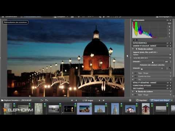Show only the V histogram channel
Image resolution: width=175 pixels, height=131 pixels.
170,30
